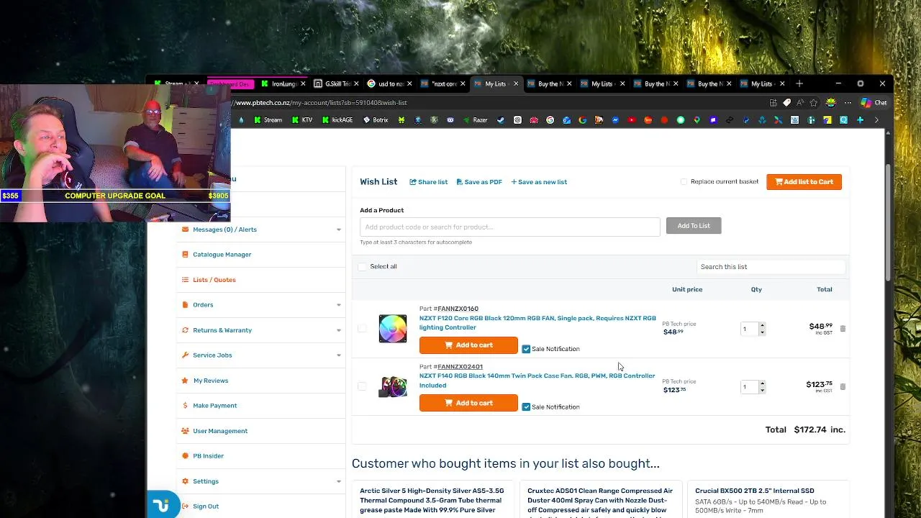Screen dimensions: 921x518
Task: Expand the Orders submenu arrow
Action: (339, 305)
